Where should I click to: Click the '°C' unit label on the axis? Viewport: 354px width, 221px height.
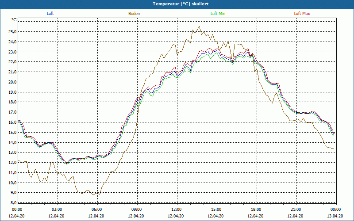pyautogui.click(x=14, y=20)
